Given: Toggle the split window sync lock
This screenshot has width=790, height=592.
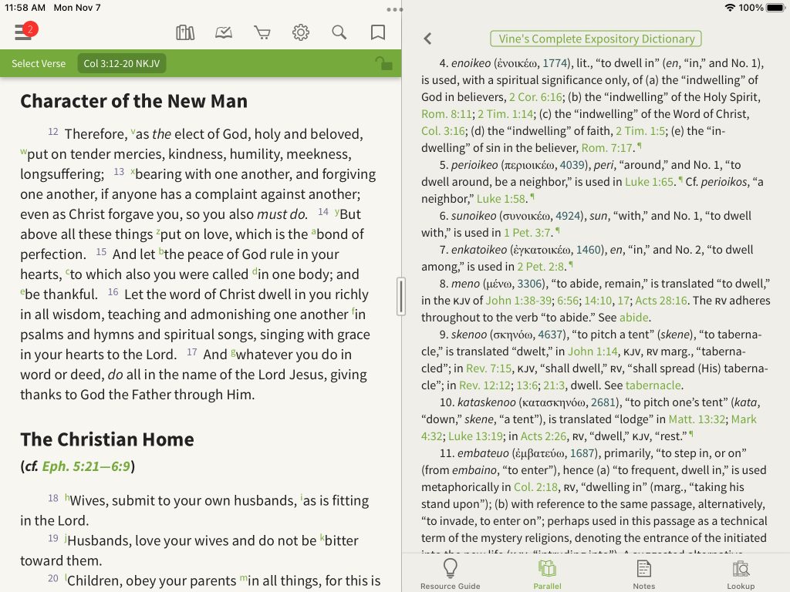Looking at the screenshot, I should pyautogui.click(x=384, y=63).
